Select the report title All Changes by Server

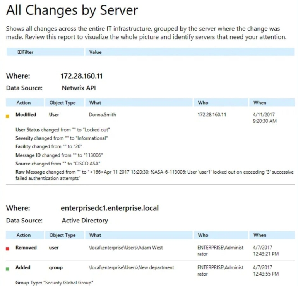(72, 10)
